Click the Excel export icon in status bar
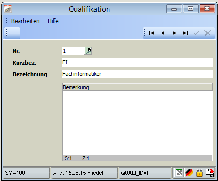 [x=179, y=173]
